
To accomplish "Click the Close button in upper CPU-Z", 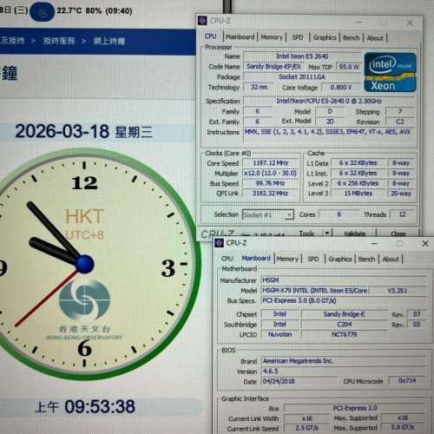I will pos(398,233).
